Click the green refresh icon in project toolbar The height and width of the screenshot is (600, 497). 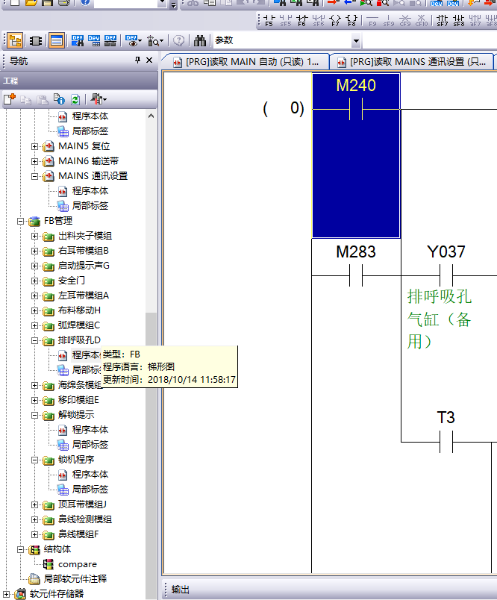point(75,99)
